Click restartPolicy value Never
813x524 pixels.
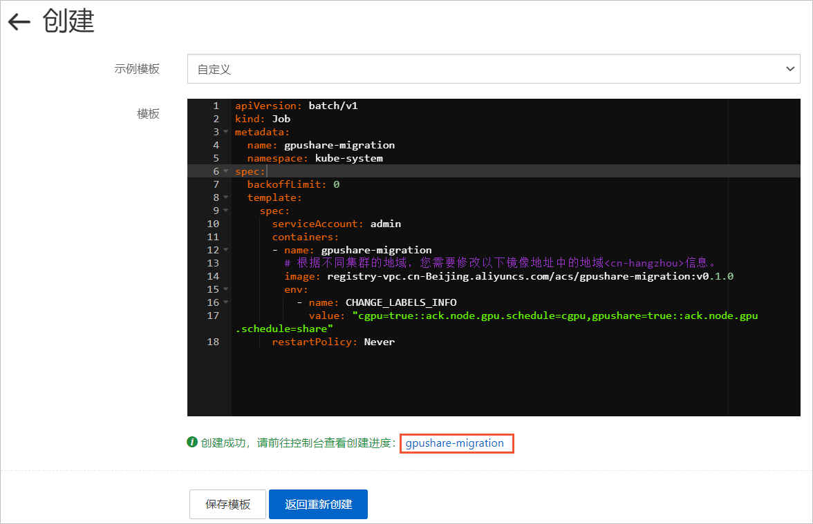(x=380, y=342)
